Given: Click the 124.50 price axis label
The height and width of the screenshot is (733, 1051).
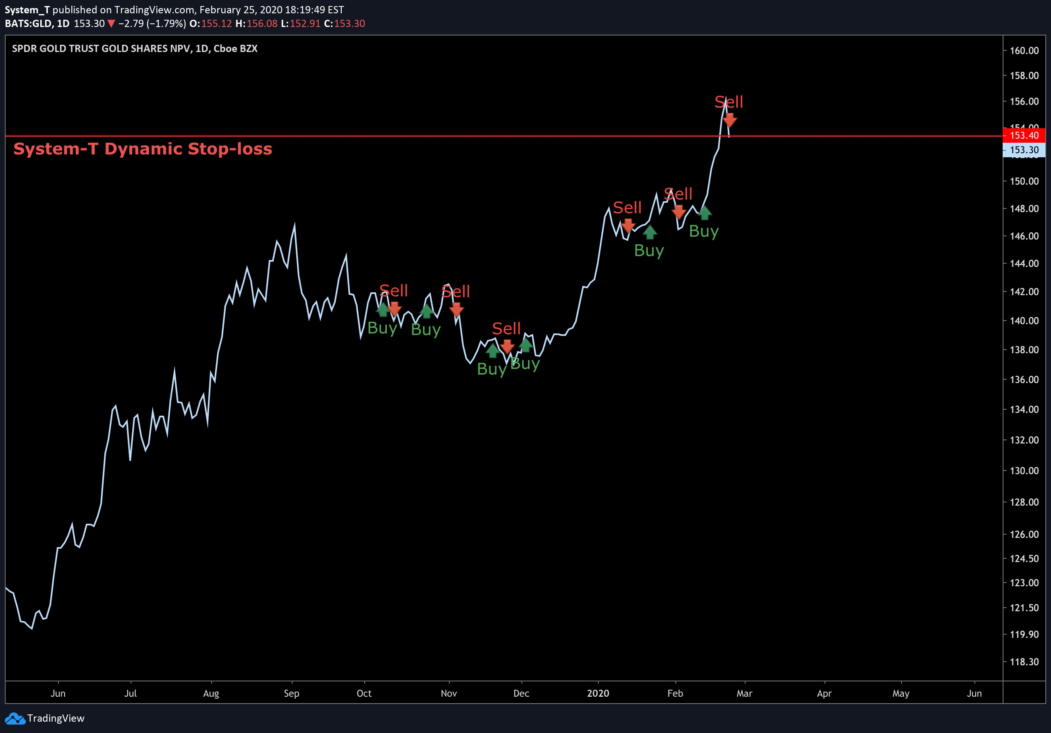Looking at the screenshot, I should tap(1024, 558).
